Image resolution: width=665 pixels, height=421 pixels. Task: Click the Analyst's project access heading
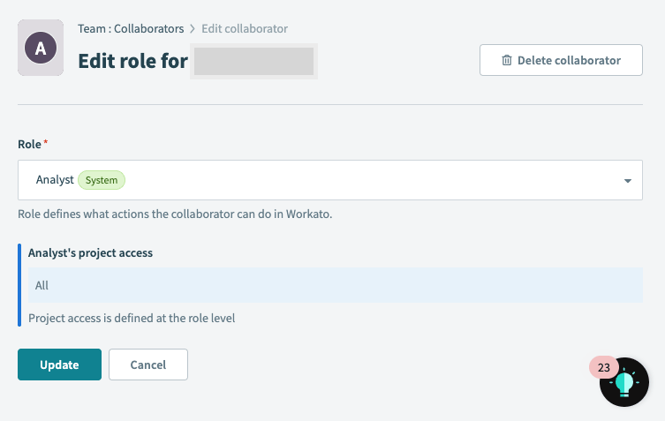(90, 253)
